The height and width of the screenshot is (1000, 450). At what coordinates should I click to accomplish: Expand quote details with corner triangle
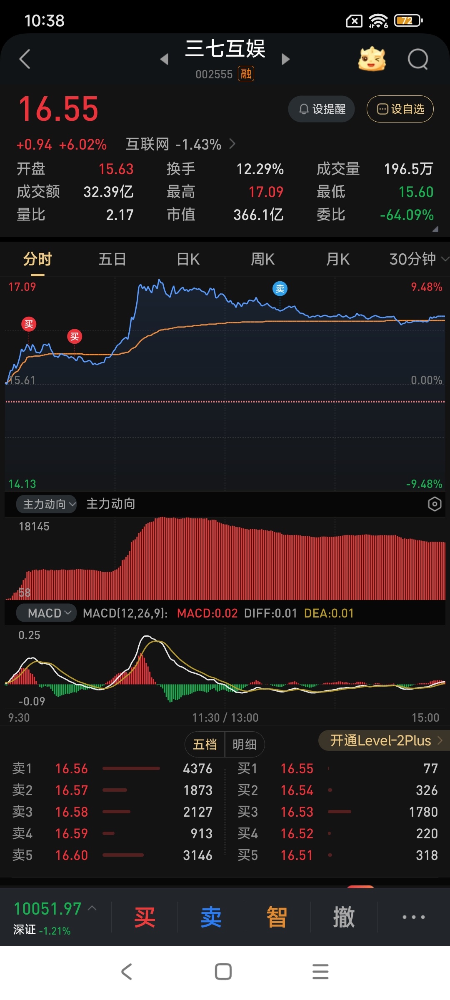point(435,229)
